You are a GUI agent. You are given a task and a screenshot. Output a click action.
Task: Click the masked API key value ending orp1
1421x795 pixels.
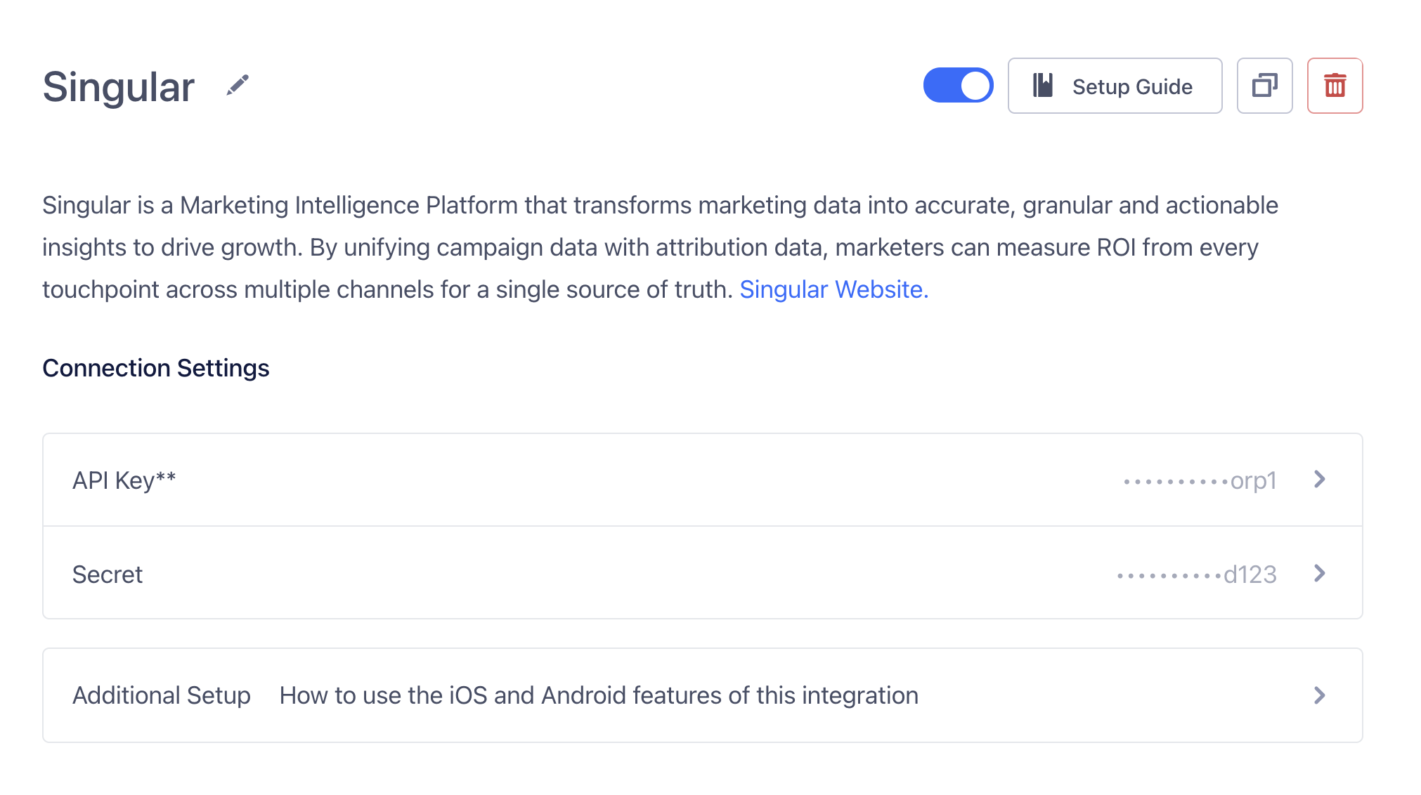1200,480
